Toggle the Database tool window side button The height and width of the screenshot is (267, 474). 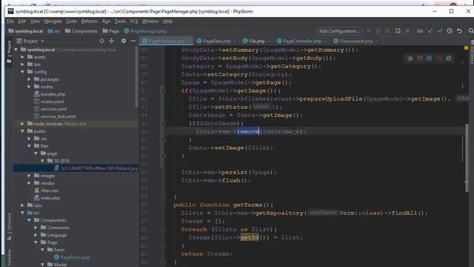tap(472, 52)
